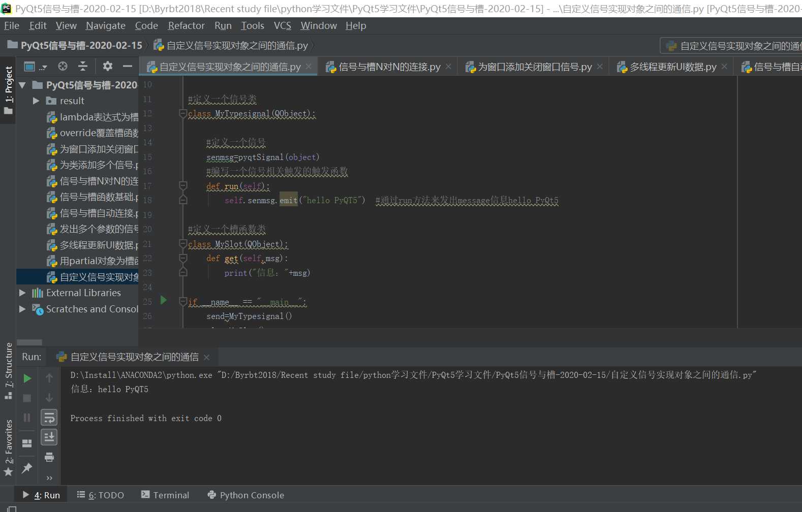Open the Window menu

pyautogui.click(x=319, y=25)
